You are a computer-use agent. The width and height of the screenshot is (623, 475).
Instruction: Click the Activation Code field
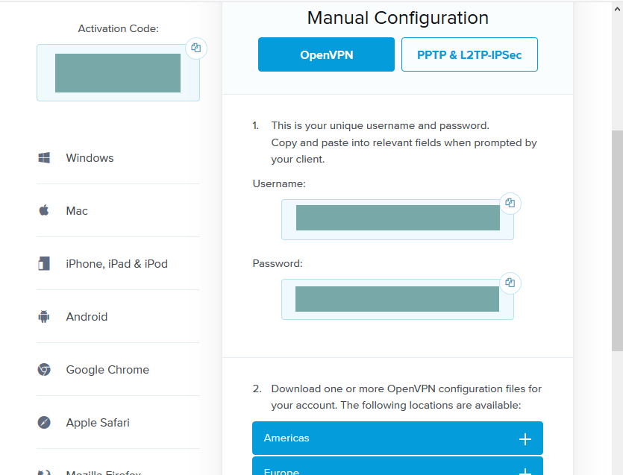[117, 72]
